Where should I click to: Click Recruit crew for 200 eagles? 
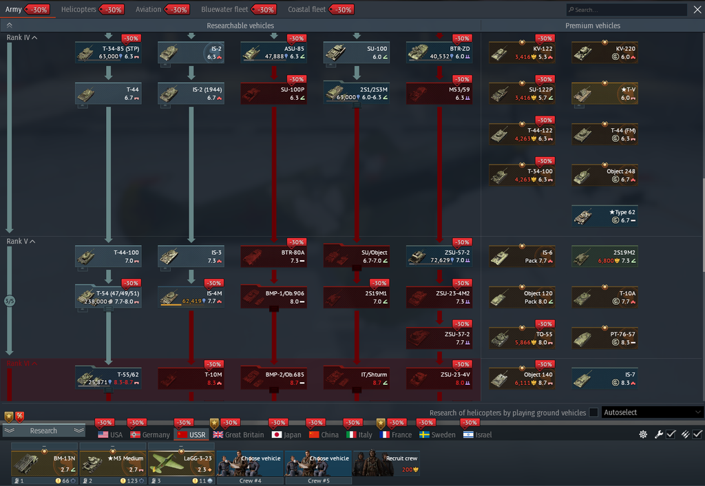(x=387, y=463)
